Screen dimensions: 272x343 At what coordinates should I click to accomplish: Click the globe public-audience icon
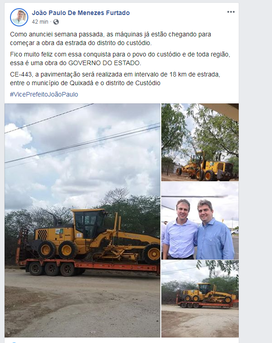(56, 22)
